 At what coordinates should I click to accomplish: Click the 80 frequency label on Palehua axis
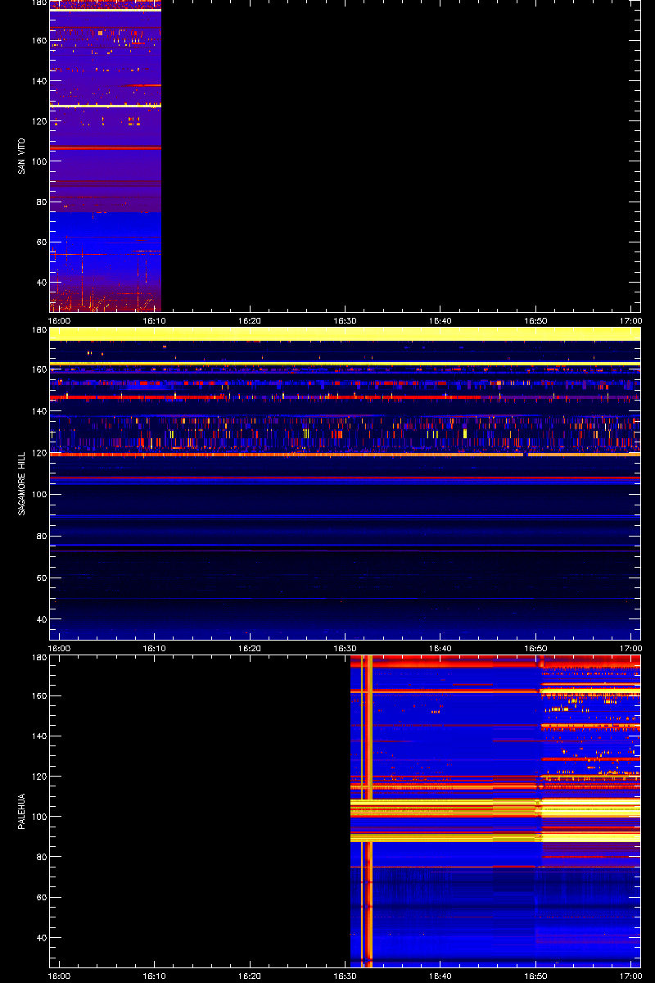(40, 857)
